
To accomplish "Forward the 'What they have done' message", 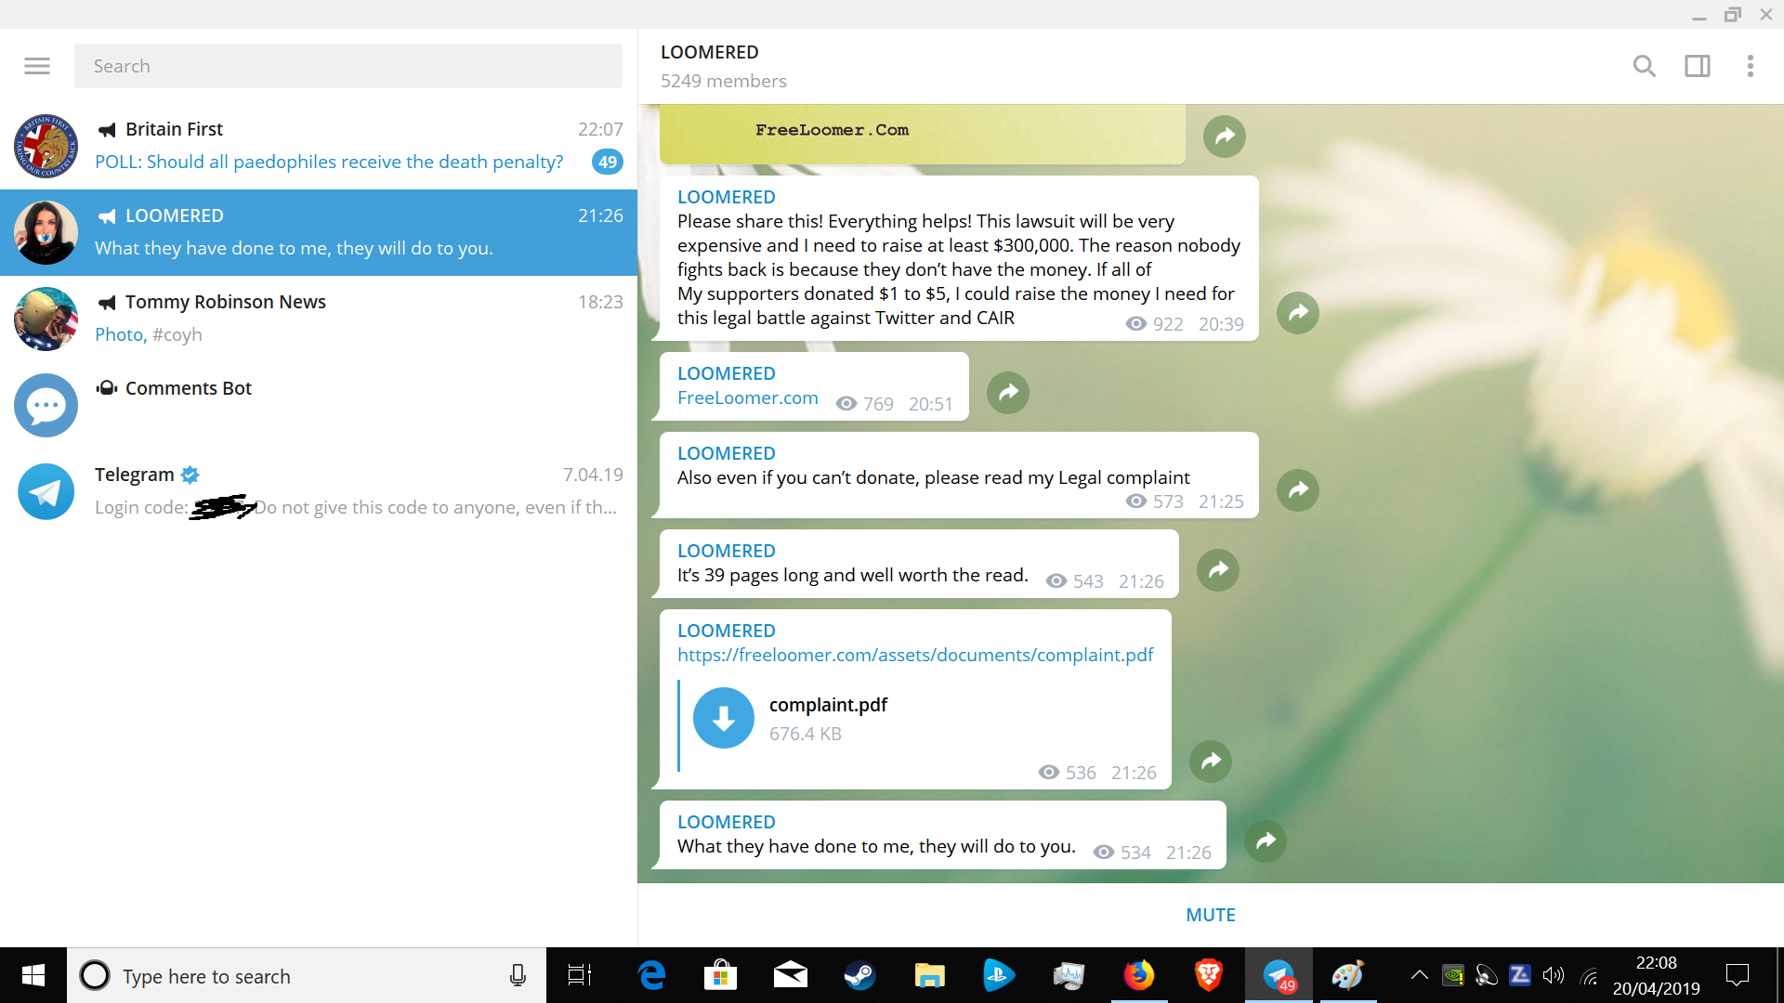I will (x=1266, y=841).
